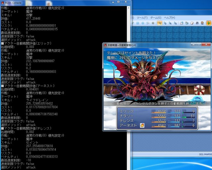Open the ゲーム(G) menu
The height and width of the screenshot is (170, 212).
pos(156,18)
